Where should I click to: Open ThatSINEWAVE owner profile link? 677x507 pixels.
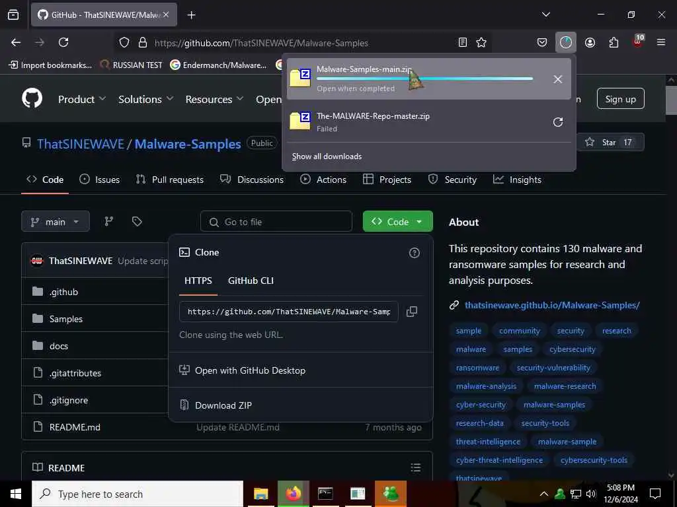click(x=80, y=144)
